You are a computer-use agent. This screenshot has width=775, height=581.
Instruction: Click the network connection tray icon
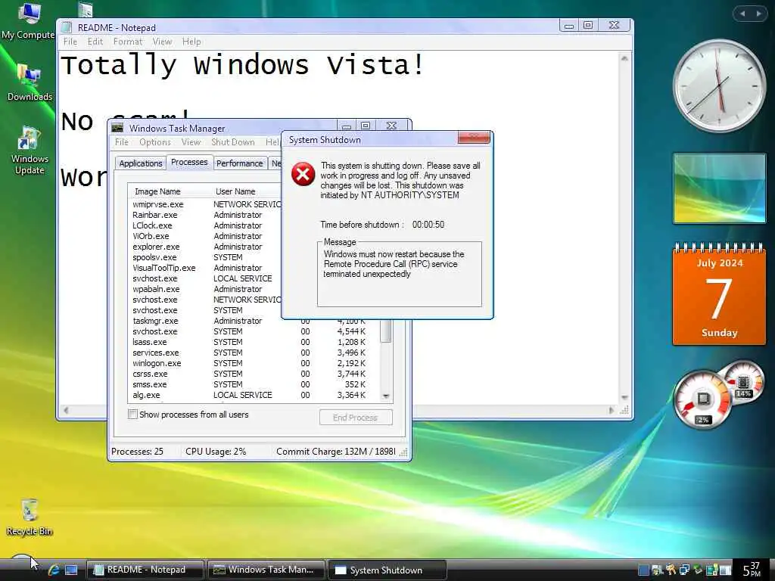coord(684,570)
